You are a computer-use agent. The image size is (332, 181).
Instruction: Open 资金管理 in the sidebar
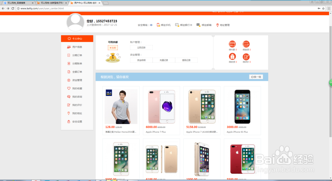click(x=77, y=80)
